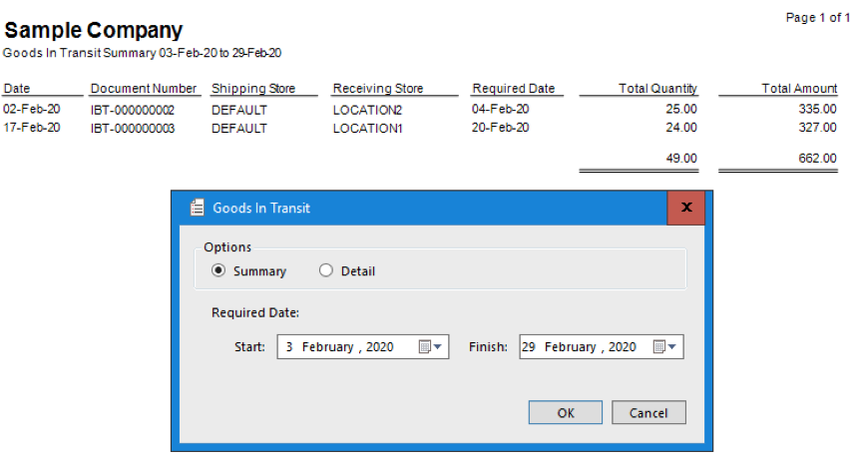
Task: Select the Detail report option
Action: point(325,271)
